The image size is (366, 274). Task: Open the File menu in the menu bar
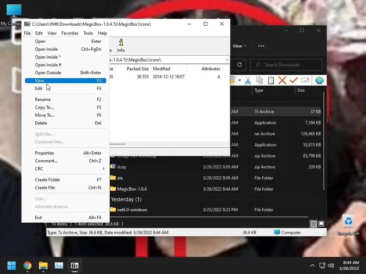[27, 33]
